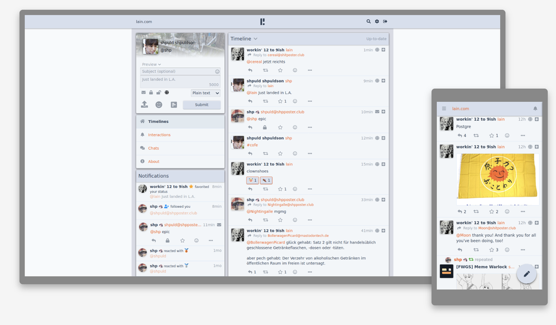
Task: Open the lain.com link in desktop top bar
Action: [x=144, y=22]
